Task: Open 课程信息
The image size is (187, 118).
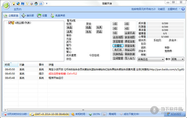Action: [x=130, y=42]
